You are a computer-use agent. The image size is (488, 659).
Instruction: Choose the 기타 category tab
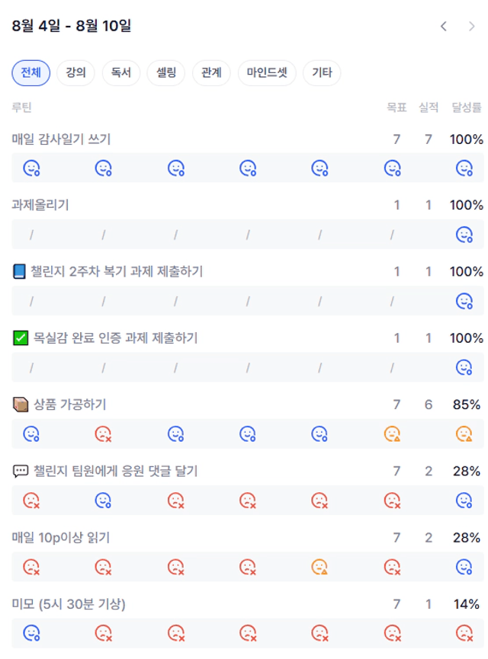[322, 72]
